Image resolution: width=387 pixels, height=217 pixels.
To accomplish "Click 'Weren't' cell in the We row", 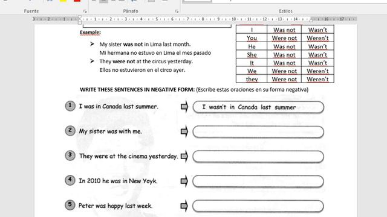I will pyautogui.click(x=317, y=71).
